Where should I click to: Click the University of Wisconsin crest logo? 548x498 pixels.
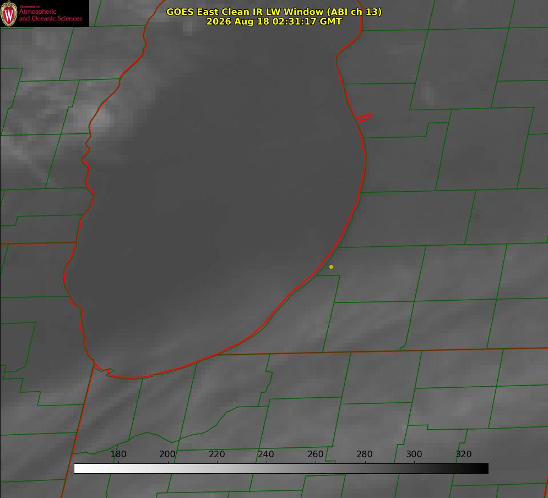[9, 13]
